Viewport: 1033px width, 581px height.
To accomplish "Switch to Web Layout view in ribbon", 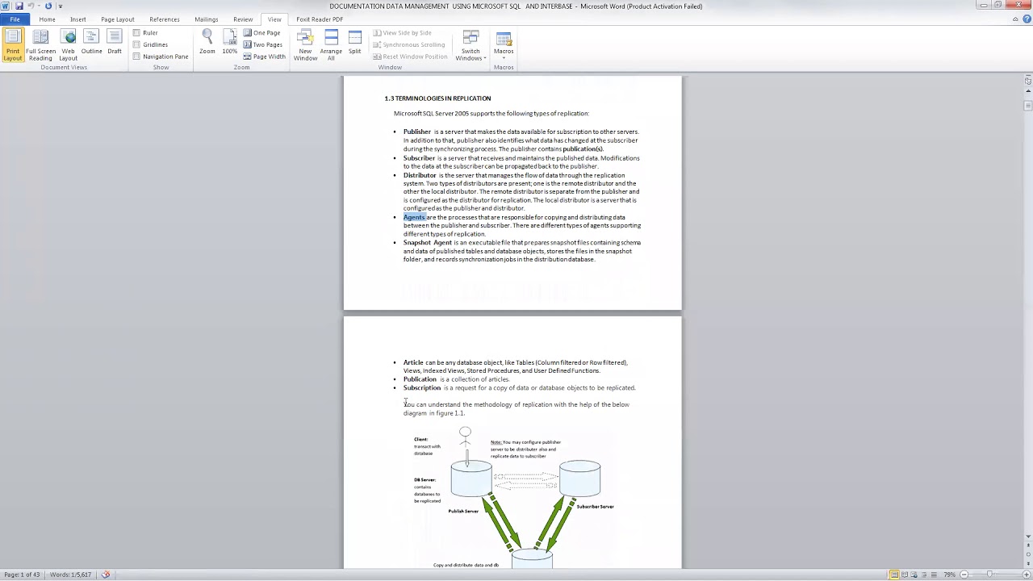I will click(x=69, y=45).
